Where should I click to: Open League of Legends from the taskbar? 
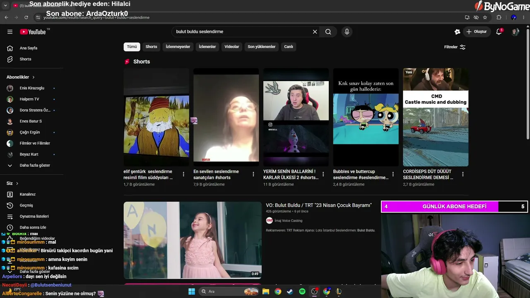coord(339,291)
